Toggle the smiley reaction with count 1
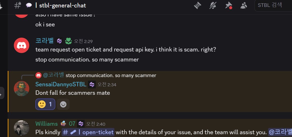The height and width of the screenshot is (137, 292). pos(45,104)
